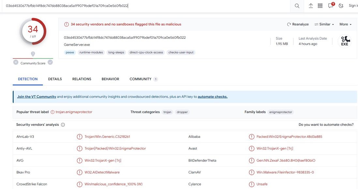The height and width of the screenshot is (189, 358).
Task: Click the upload file icon
Action: point(311,6)
